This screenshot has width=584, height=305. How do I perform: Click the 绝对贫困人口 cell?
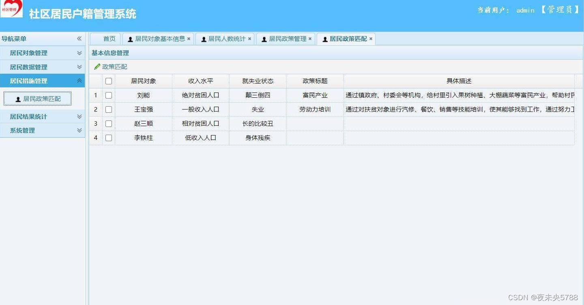[201, 95]
